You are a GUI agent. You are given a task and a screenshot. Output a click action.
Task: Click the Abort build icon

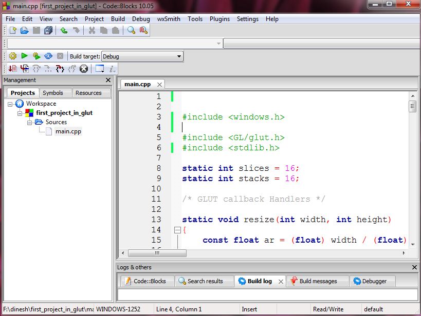[x=60, y=56]
